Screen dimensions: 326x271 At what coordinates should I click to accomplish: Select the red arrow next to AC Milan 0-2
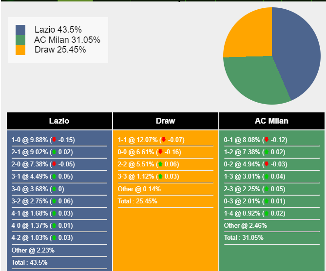266,164
